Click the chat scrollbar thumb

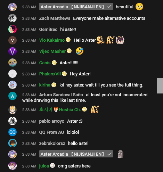pyautogui.click(x=160, y=86)
